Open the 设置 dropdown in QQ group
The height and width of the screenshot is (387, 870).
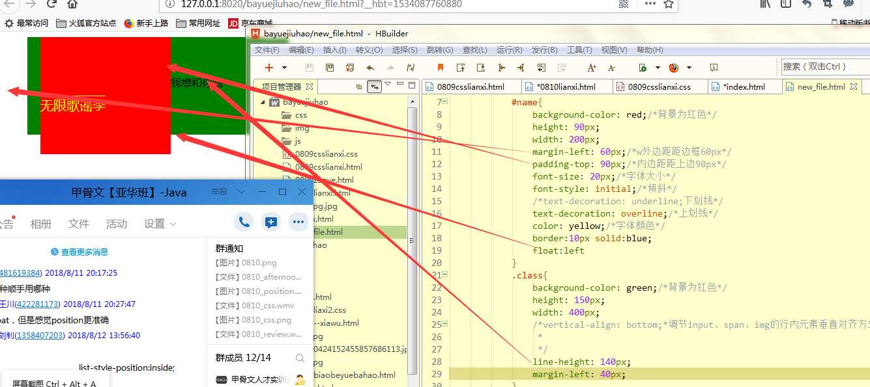[x=160, y=224]
